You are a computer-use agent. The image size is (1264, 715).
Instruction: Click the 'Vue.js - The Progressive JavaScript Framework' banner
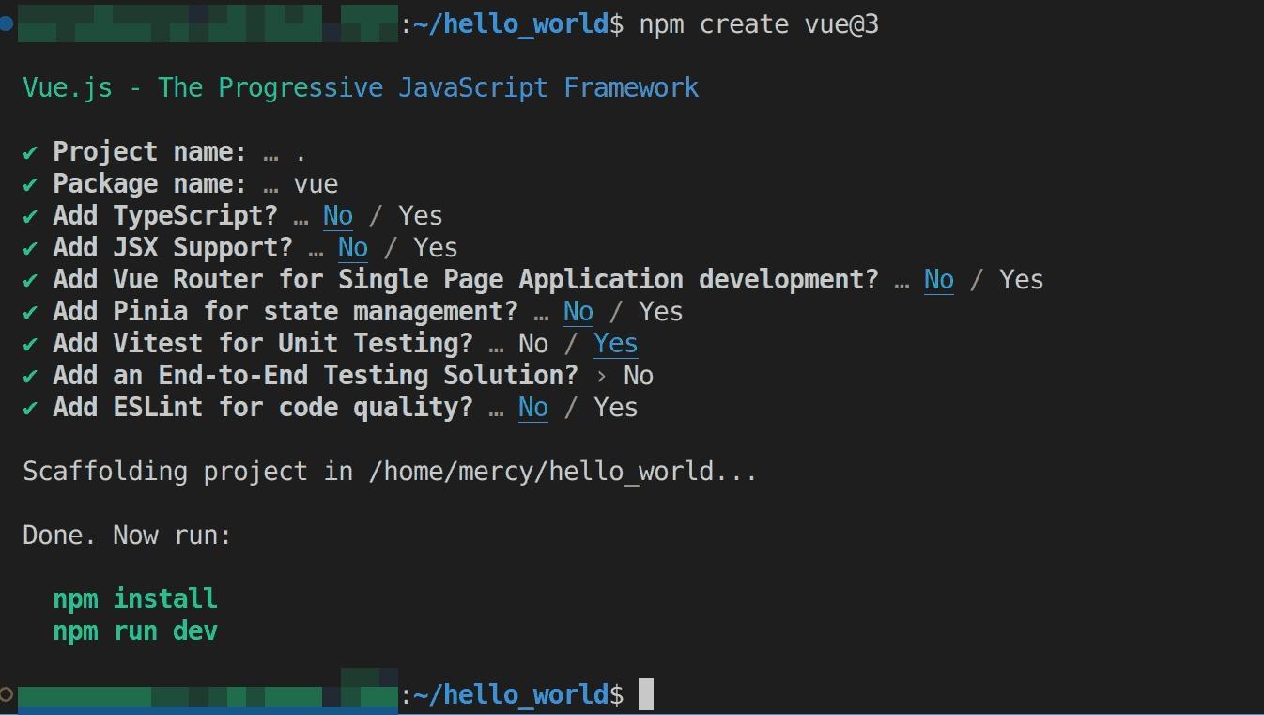361,88
